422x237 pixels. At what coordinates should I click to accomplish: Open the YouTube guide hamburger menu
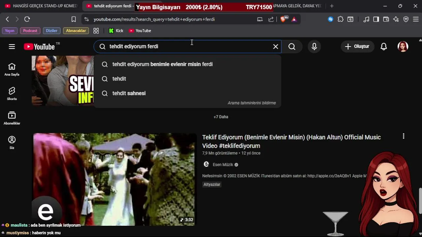pos(12,46)
